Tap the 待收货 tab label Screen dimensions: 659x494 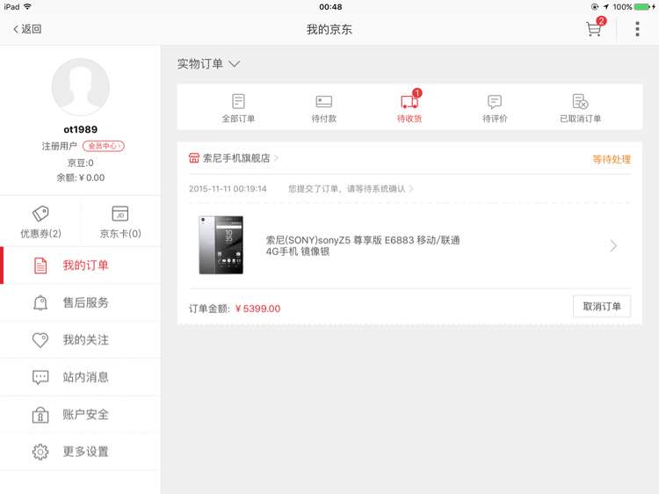click(x=409, y=119)
